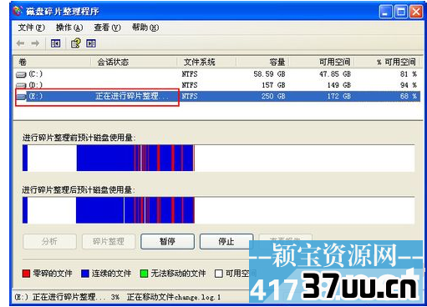Open the help question-mark toolbar icon
This screenshot has height=307, width=427.
coord(75,43)
